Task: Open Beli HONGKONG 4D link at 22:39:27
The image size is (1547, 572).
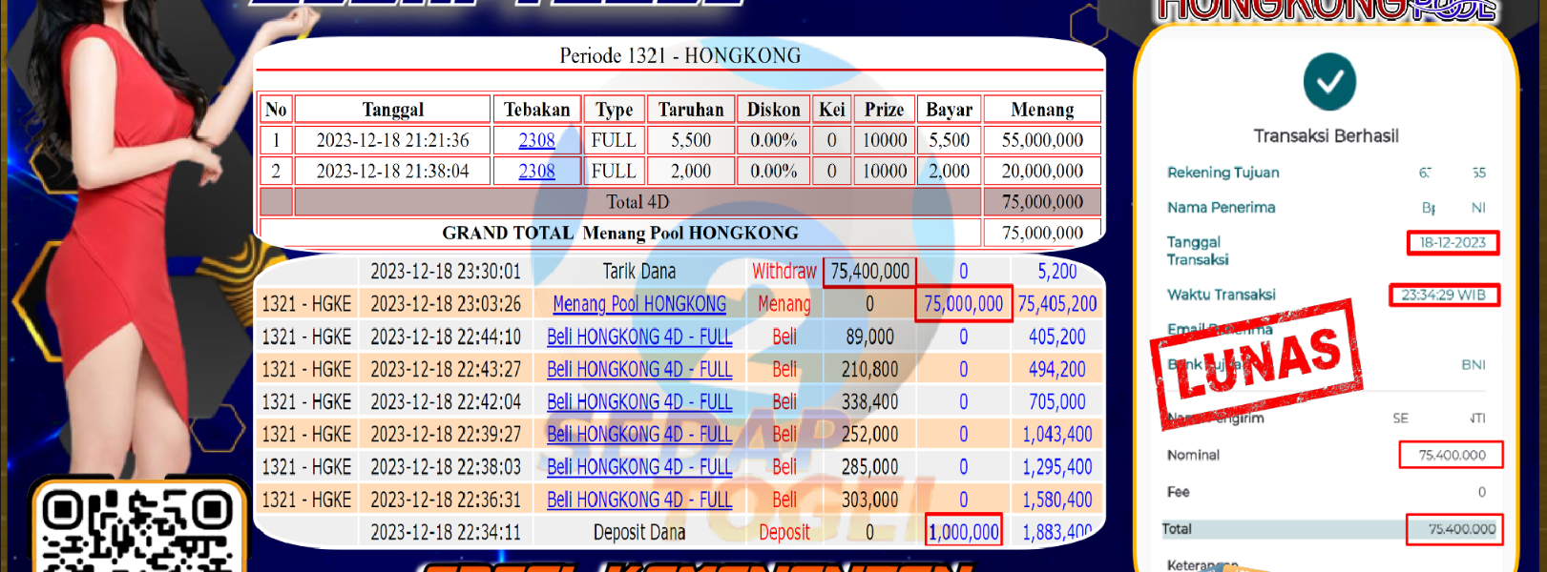Action: [639, 434]
